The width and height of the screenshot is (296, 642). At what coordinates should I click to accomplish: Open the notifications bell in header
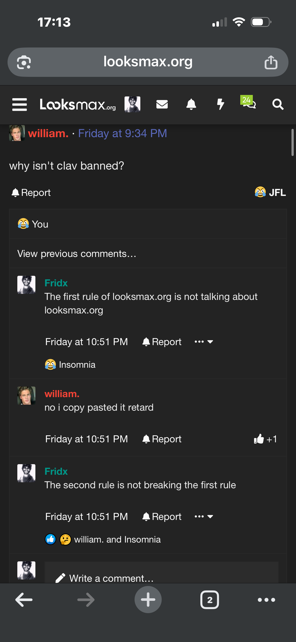tap(191, 104)
